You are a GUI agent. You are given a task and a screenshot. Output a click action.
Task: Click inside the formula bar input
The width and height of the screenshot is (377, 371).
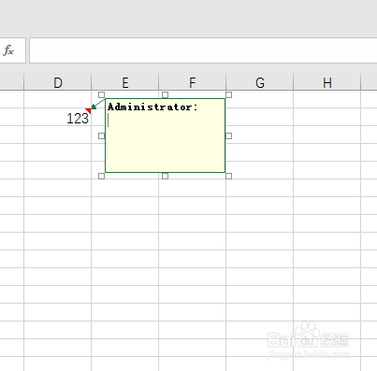click(x=203, y=50)
